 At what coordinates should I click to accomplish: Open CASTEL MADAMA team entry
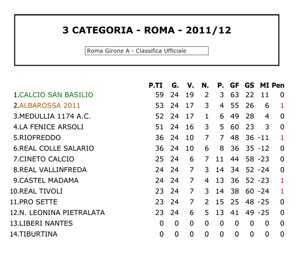(x=49, y=181)
